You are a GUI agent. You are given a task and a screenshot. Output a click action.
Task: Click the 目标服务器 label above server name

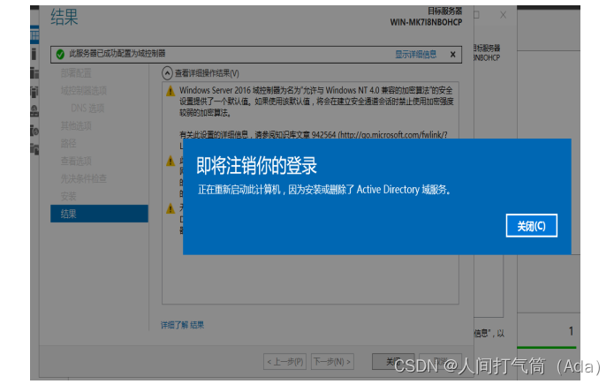(444, 11)
